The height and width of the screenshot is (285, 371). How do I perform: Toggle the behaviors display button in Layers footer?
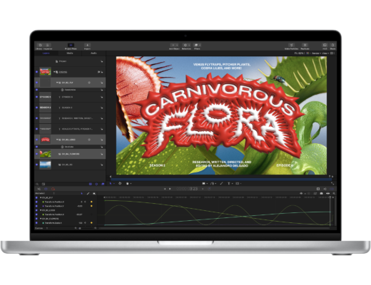[x=96, y=184]
